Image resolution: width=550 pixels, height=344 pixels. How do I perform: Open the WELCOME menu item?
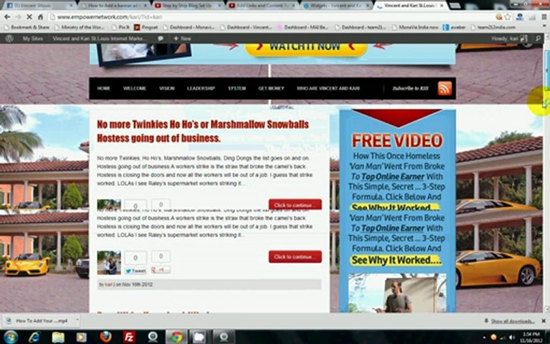click(x=134, y=88)
